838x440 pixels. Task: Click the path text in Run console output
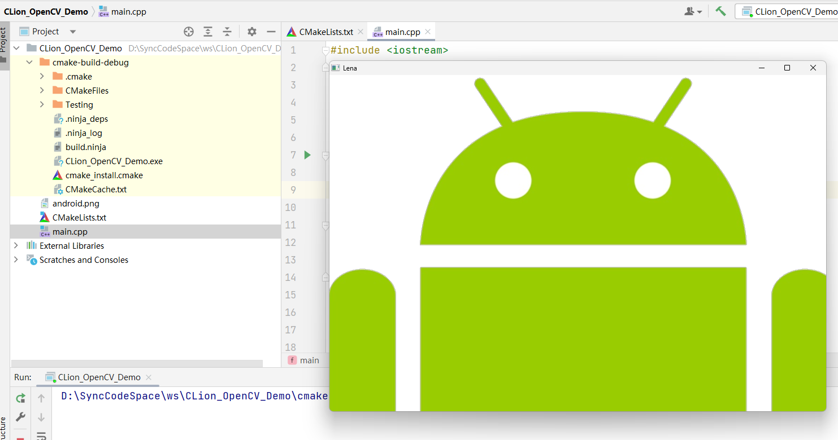[194, 396]
